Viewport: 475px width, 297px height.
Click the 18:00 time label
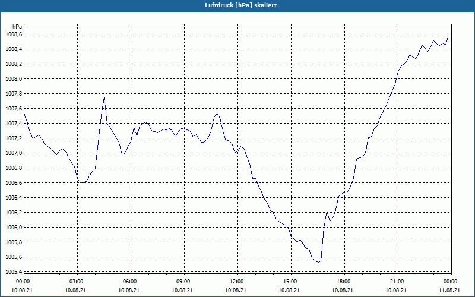pos(343,282)
